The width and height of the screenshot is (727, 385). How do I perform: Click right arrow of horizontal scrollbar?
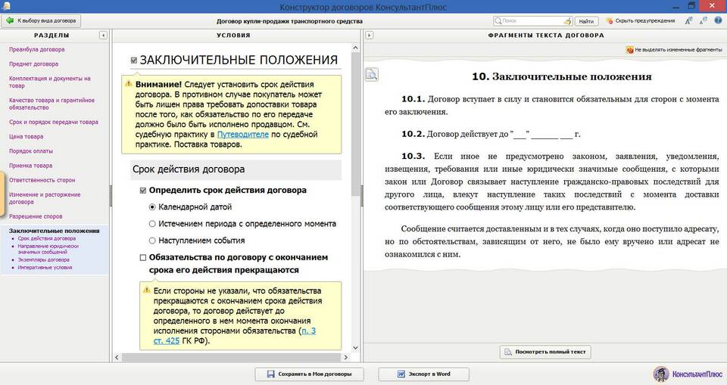click(x=345, y=357)
